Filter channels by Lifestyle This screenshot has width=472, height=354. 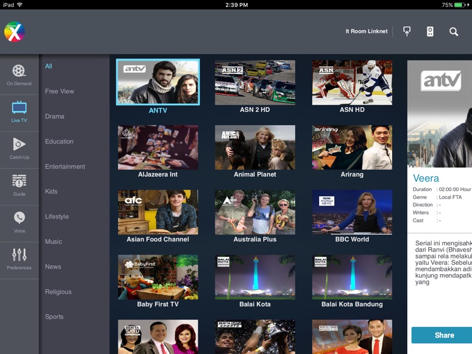(x=57, y=216)
